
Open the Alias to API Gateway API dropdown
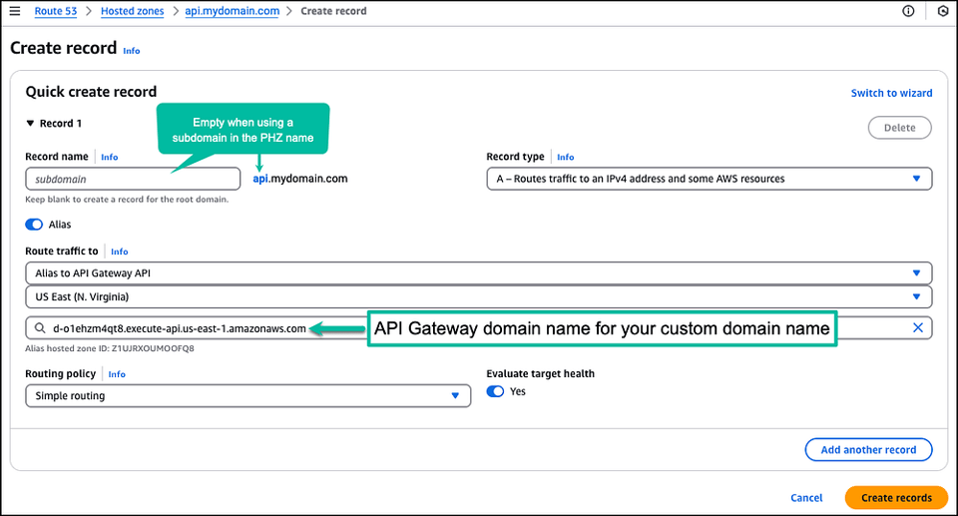478,272
